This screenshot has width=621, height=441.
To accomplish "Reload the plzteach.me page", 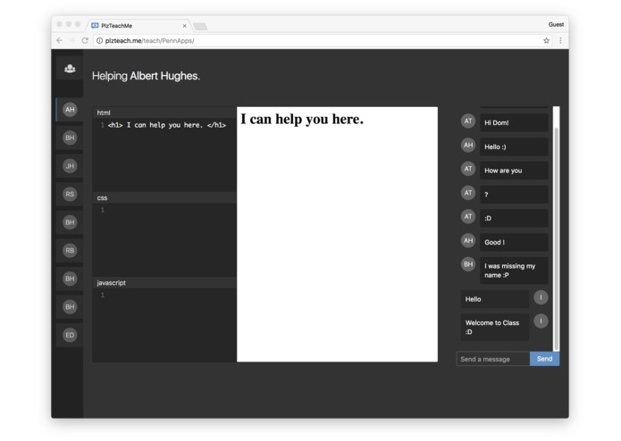I will (85, 40).
